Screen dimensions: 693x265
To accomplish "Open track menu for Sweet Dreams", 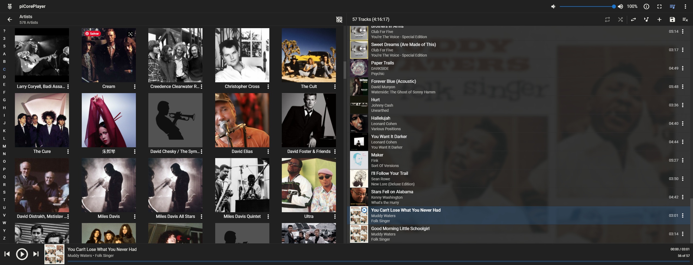I will 683,50.
